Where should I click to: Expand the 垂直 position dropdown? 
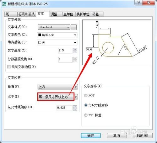coord(58,87)
